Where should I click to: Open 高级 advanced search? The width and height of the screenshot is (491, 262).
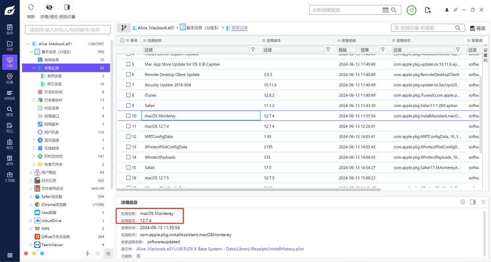[478, 28]
